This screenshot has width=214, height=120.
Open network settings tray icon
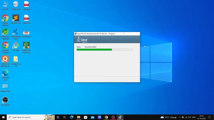click(187, 117)
